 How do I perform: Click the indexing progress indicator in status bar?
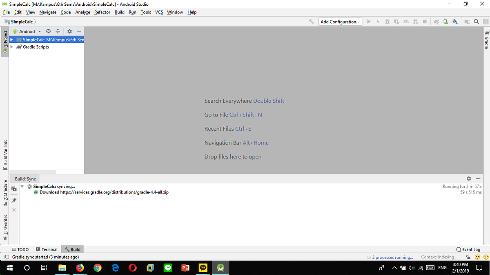coord(440,257)
